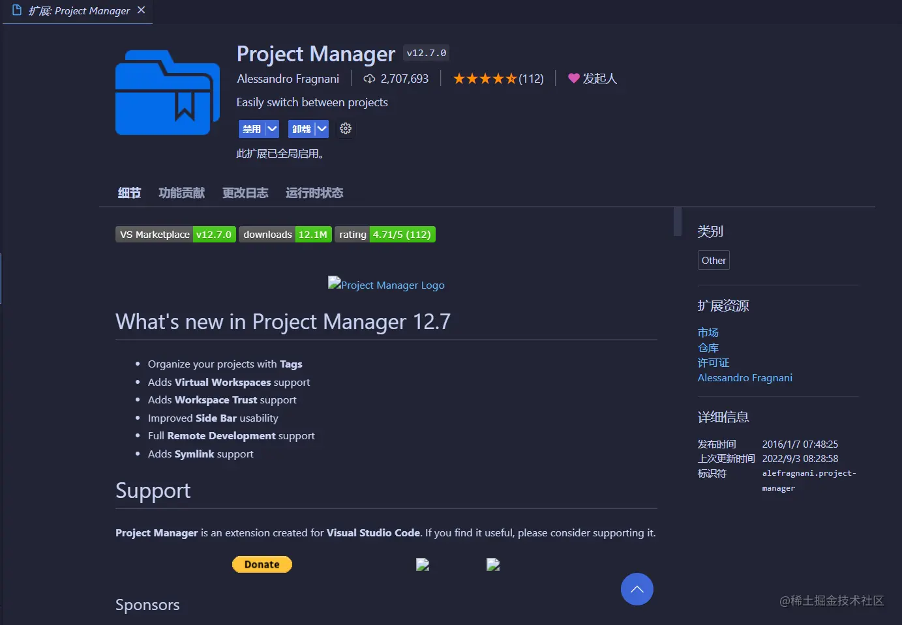Expand the 禁用 (Disable) dropdown arrow
902x625 pixels.
(x=273, y=128)
